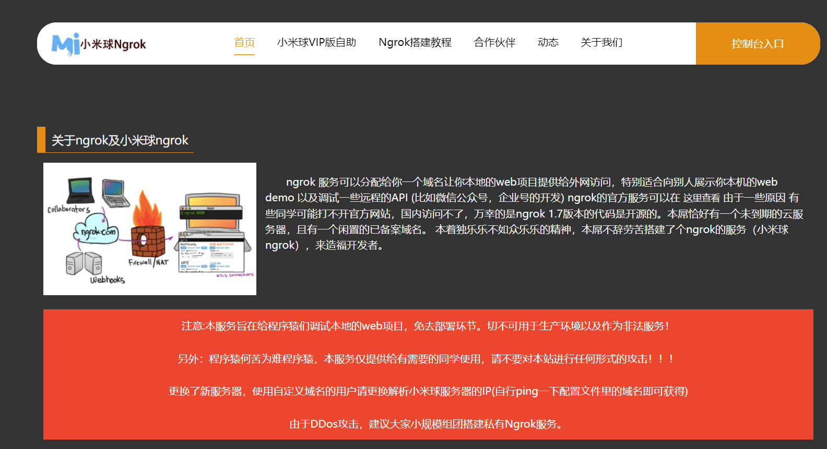
Task: Go to Ngrok搭建教程 page
Action: pyautogui.click(x=415, y=42)
